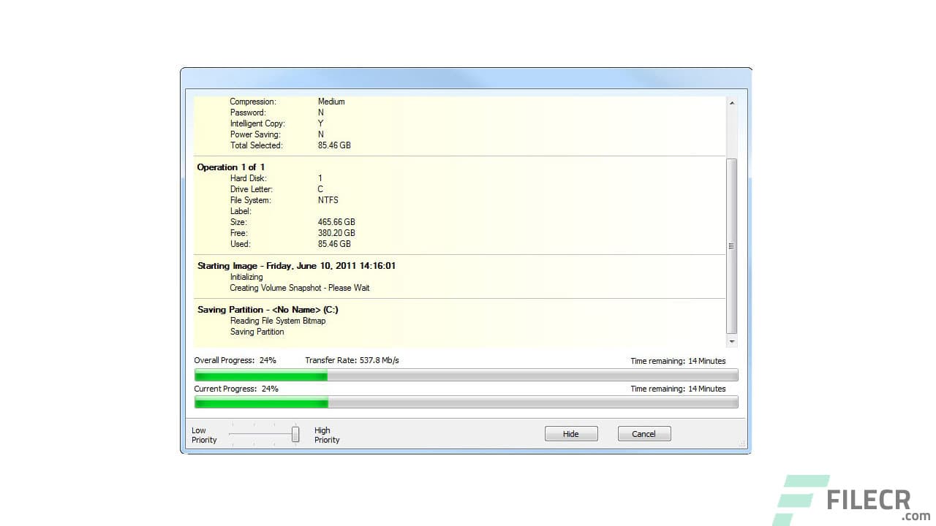936x526 pixels.
Task: Click the priority slider handle
Action: pos(295,433)
